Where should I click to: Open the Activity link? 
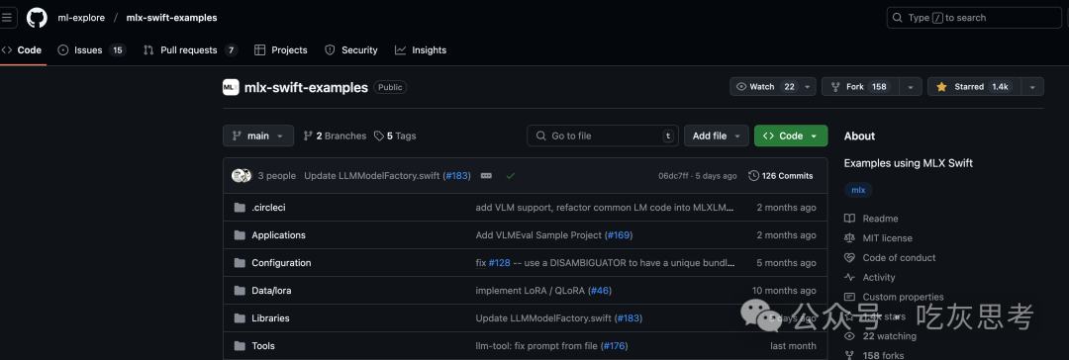point(869,278)
